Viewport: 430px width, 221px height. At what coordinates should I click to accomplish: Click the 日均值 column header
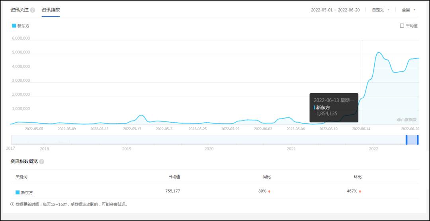click(x=174, y=177)
